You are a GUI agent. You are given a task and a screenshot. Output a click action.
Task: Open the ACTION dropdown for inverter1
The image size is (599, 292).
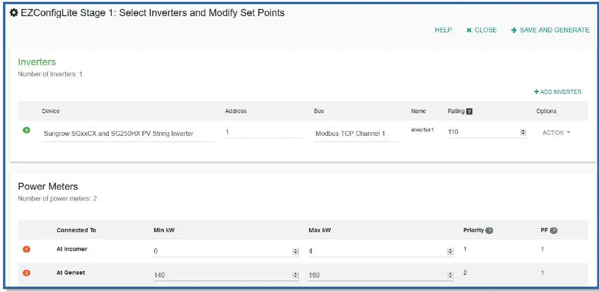pos(556,132)
